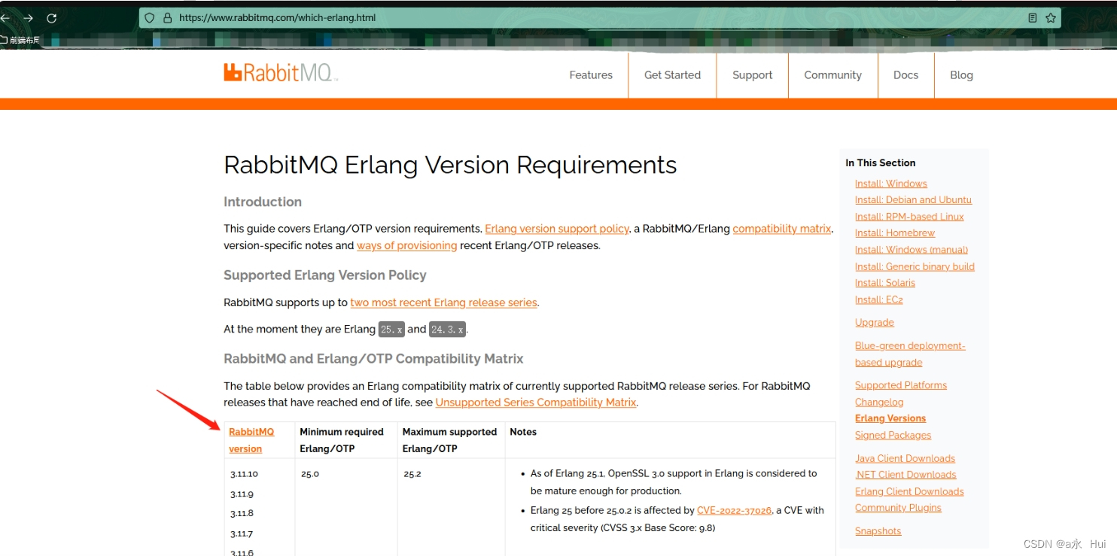This screenshot has width=1117, height=556.
Task: Click the 3.11.7 version entry
Action: coord(242,533)
